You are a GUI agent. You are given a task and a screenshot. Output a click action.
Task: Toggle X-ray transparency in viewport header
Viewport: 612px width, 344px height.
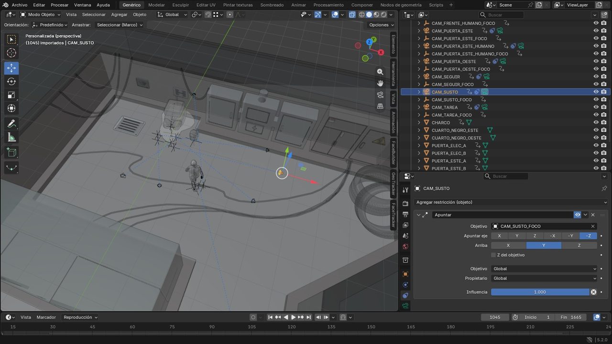[x=352, y=14]
